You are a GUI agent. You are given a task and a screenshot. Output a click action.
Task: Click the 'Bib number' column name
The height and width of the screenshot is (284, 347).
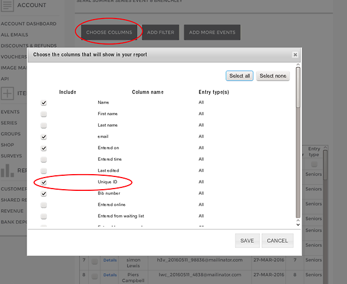tap(109, 193)
